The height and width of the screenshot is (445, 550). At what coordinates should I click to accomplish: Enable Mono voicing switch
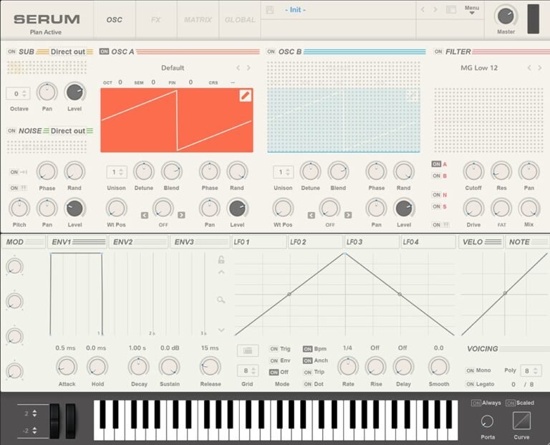click(470, 370)
